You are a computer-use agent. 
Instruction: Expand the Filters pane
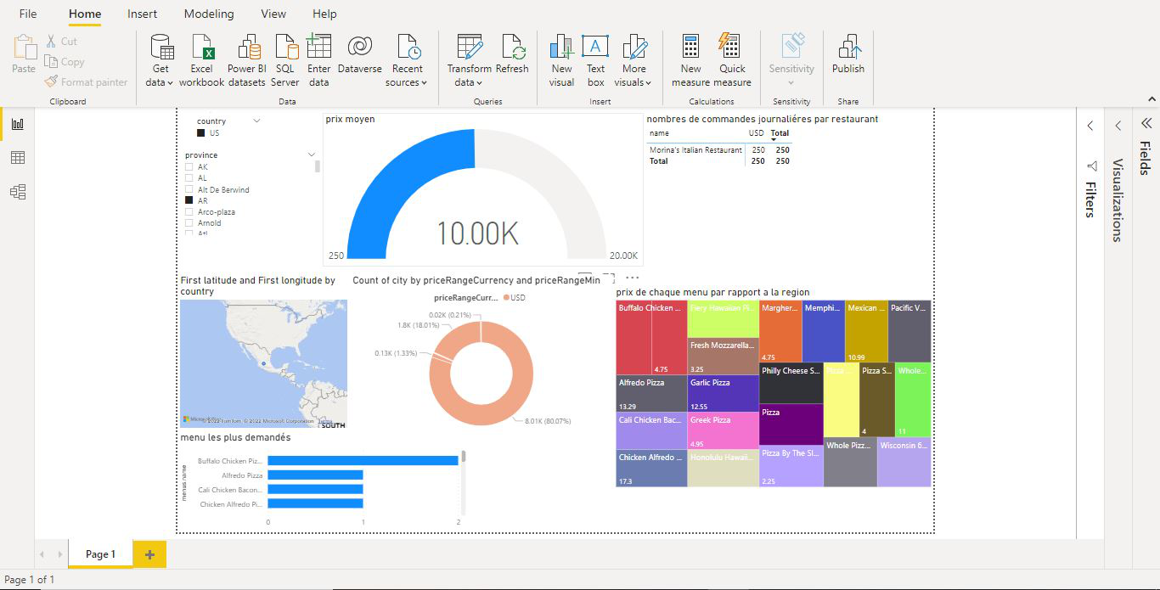[1091, 126]
